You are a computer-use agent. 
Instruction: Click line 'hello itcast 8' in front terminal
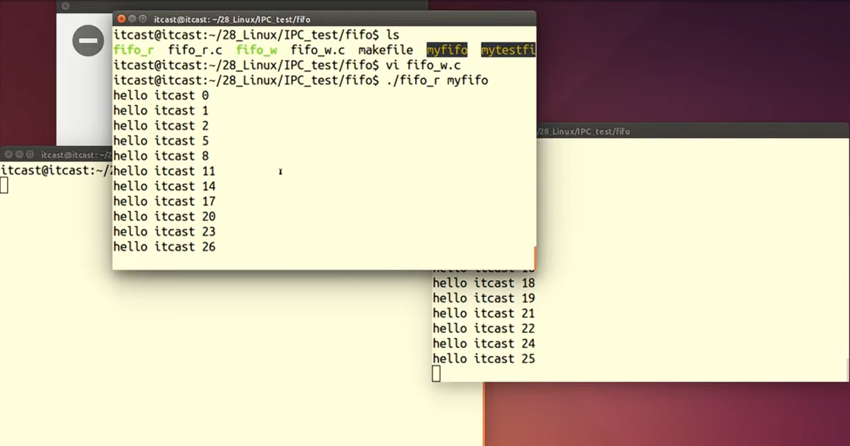[x=161, y=156]
